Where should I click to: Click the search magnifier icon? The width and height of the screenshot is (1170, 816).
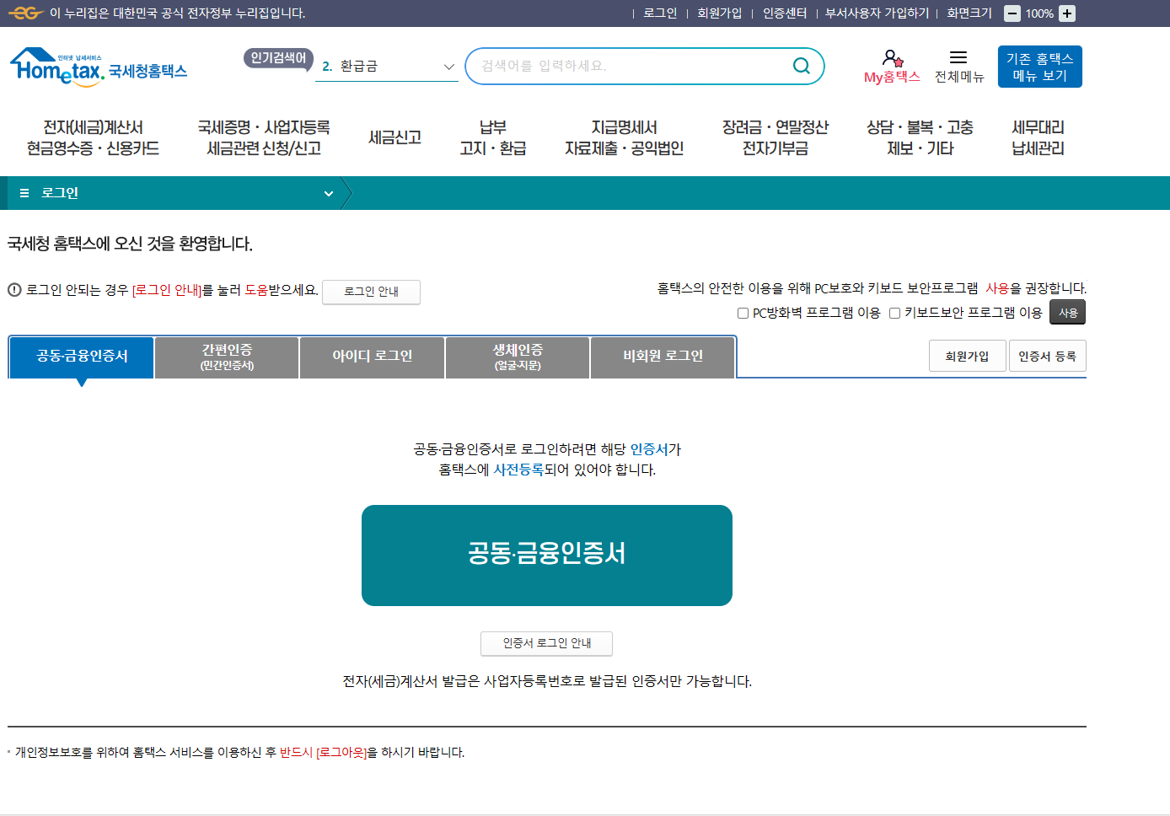pos(800,66)
